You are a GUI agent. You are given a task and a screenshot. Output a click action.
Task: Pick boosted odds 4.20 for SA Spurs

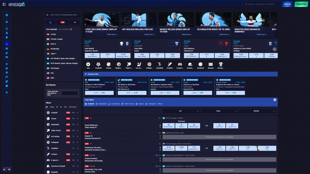(99, 93)
